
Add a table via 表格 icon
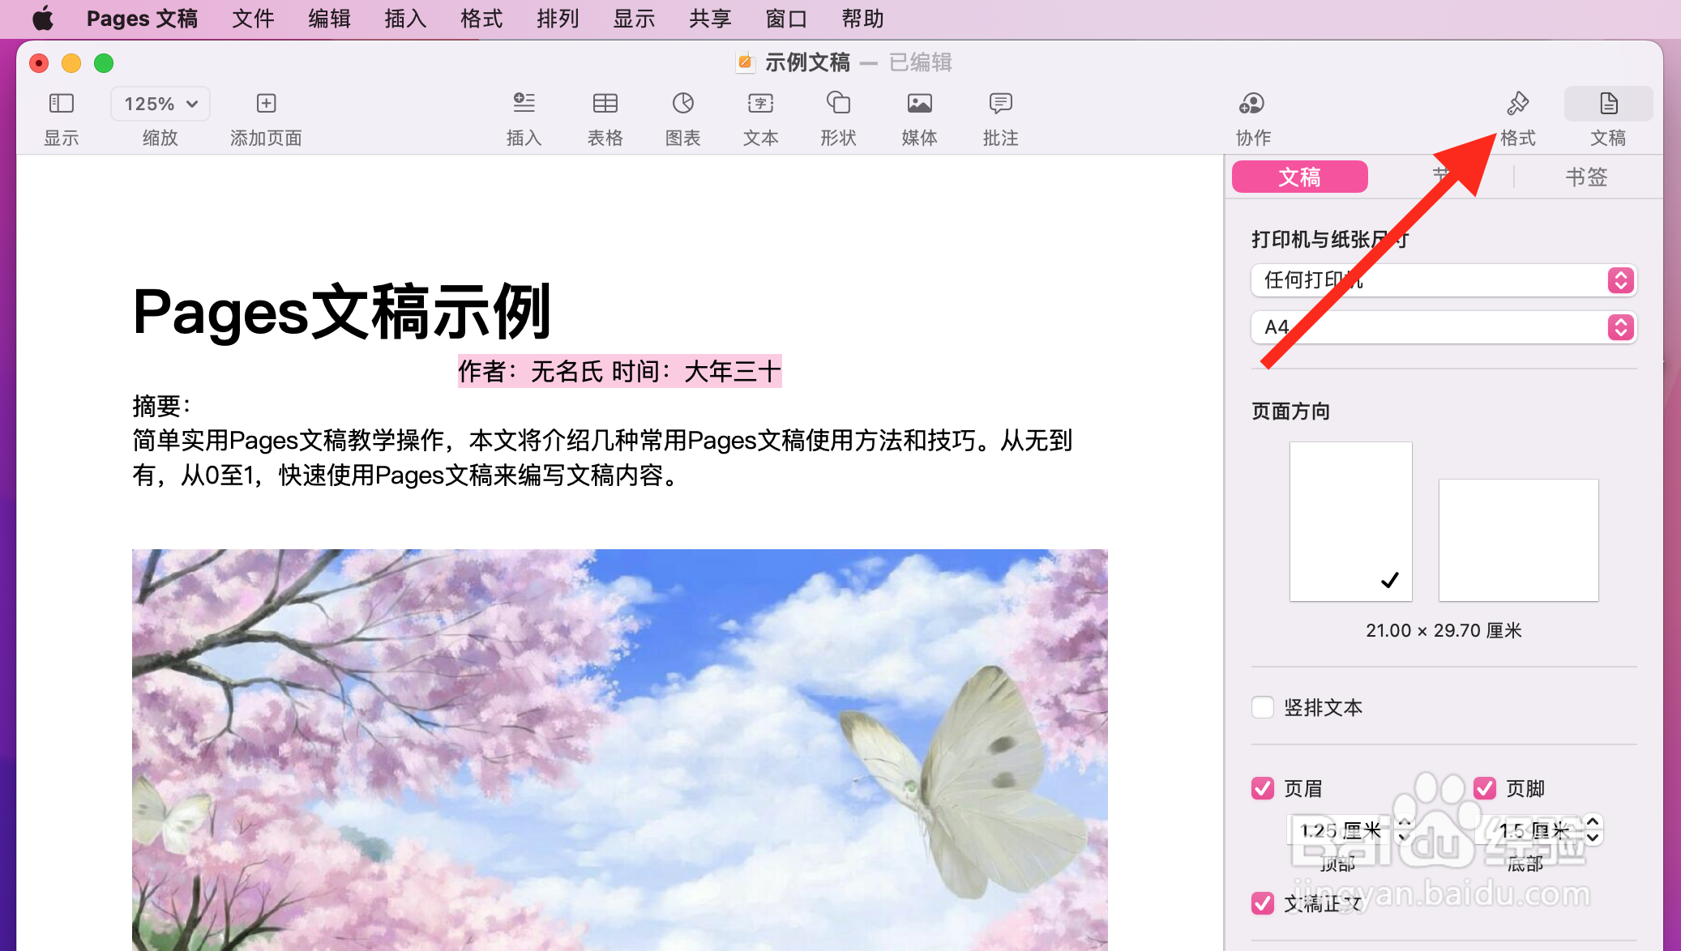(x=605, y=103)
